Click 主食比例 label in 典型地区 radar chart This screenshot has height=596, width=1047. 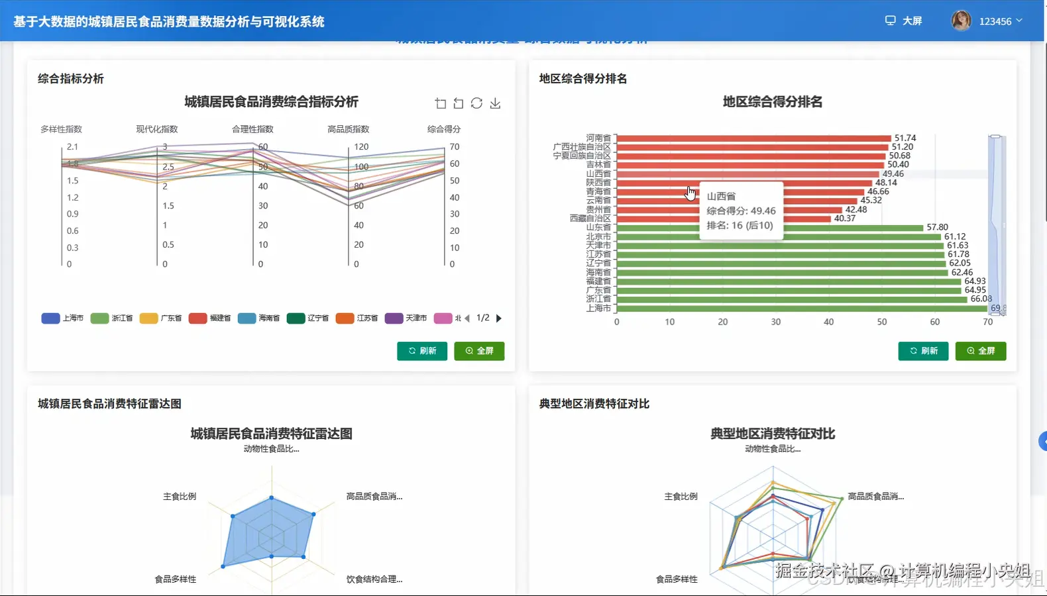point(681,497)
